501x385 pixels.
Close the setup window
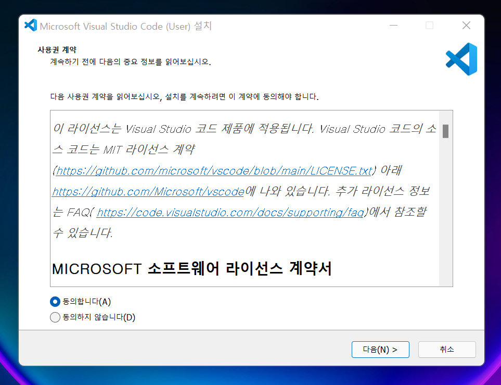click(466, 26)
